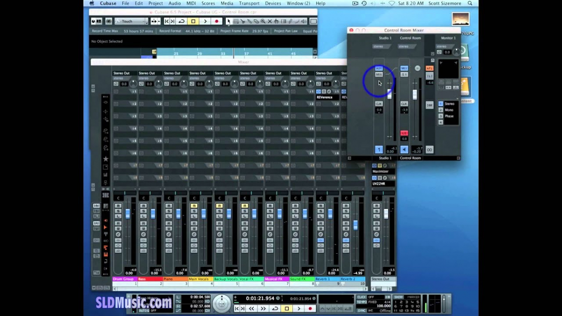Toggle MIX source on Control Room channel
Image resolution: width=562 pixels, height=316 pixels.
pos(404,68)
